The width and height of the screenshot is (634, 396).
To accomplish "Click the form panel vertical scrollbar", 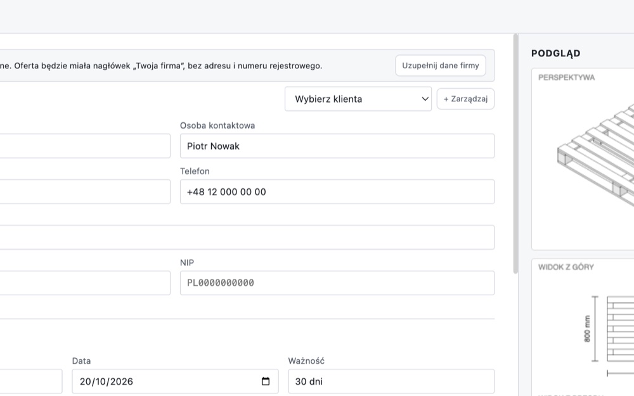I will (x=515, y=153).
